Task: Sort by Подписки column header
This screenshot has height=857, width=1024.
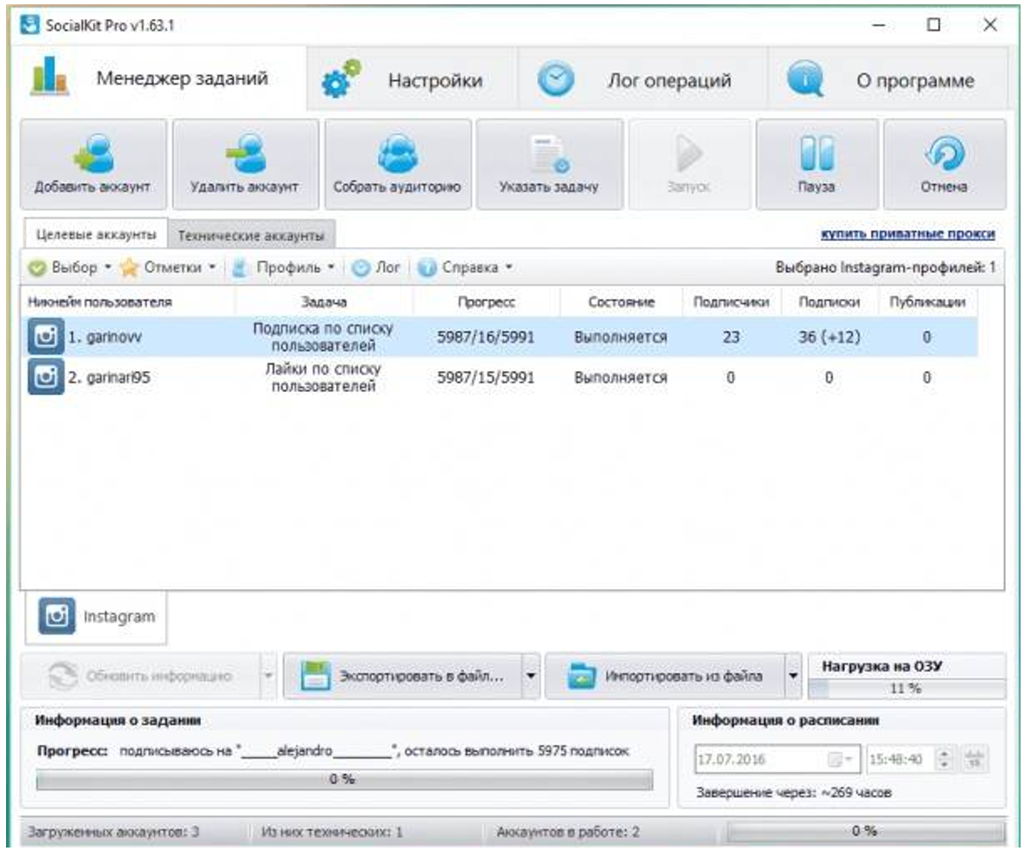Action: tap(829, 301)
